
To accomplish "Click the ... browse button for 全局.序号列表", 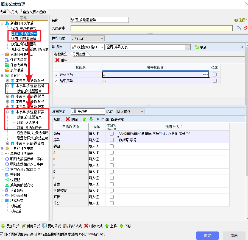I will [x=187, y=47].
